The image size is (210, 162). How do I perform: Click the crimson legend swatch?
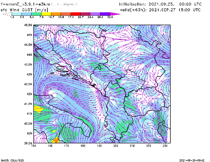85,14
